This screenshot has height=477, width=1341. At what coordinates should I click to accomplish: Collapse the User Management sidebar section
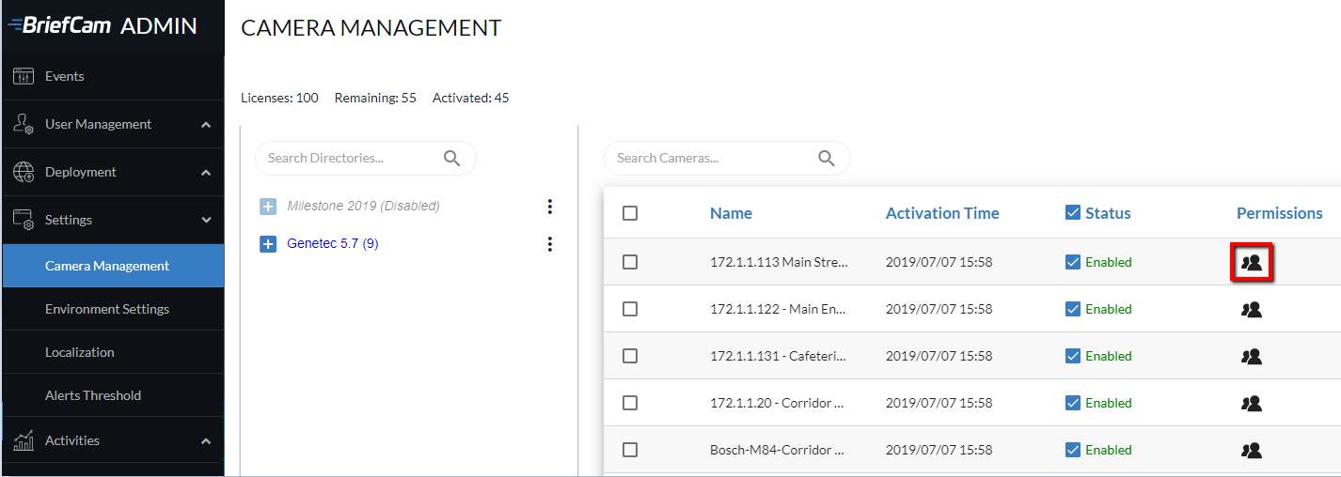pyautogui.click(x=206, y=125)
